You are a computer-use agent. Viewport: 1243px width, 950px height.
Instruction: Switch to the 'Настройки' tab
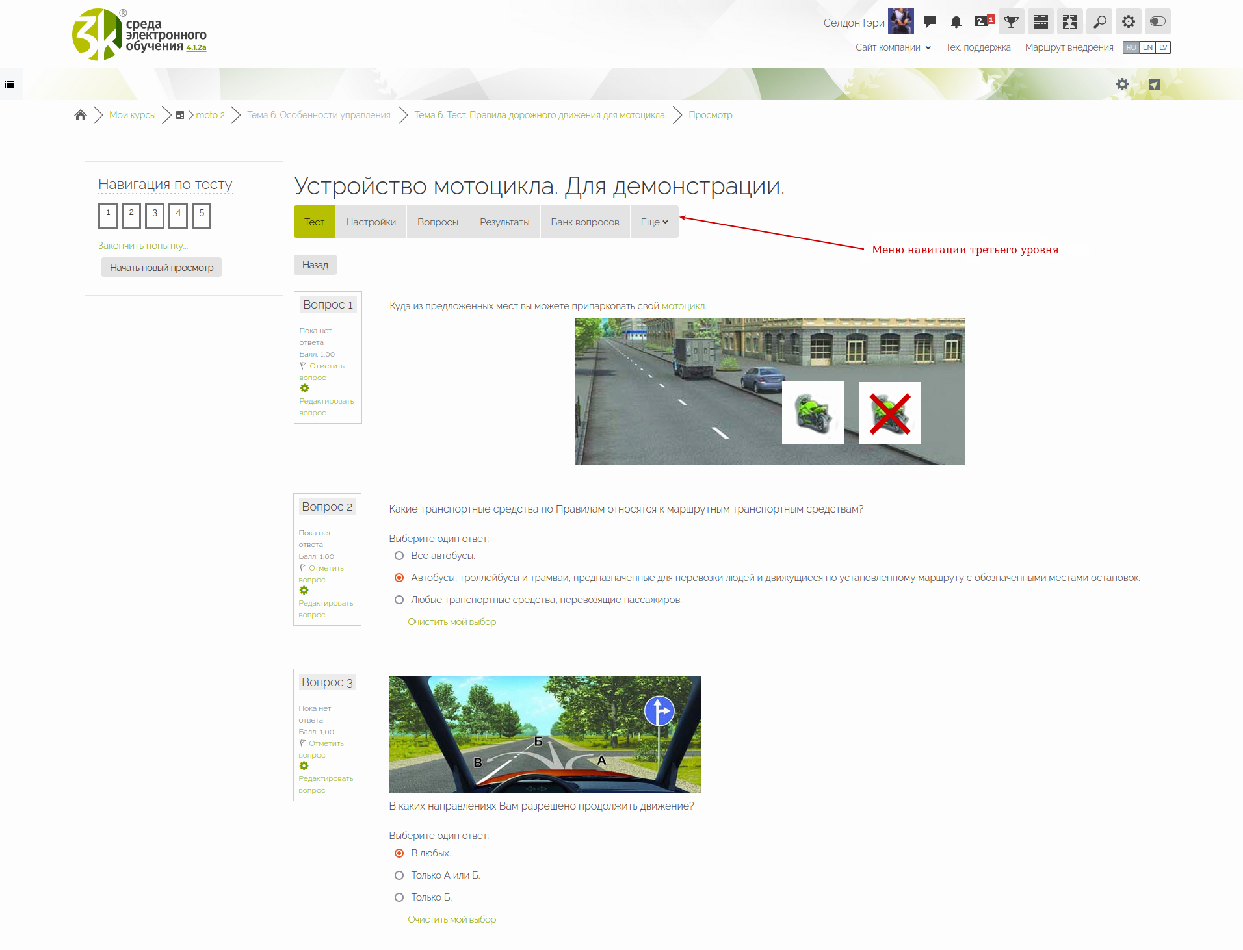tap(371, 222)
